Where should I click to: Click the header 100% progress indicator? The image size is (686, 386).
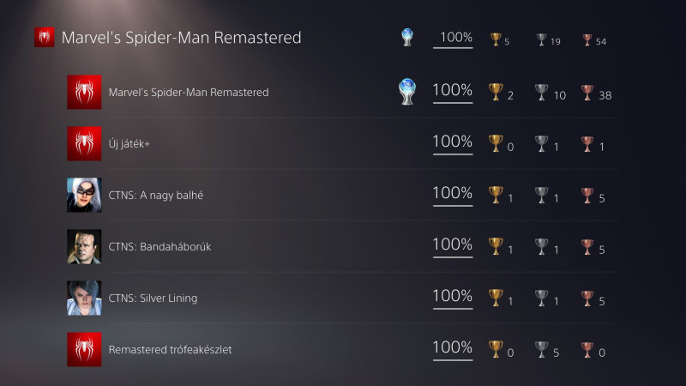point(455,38)
